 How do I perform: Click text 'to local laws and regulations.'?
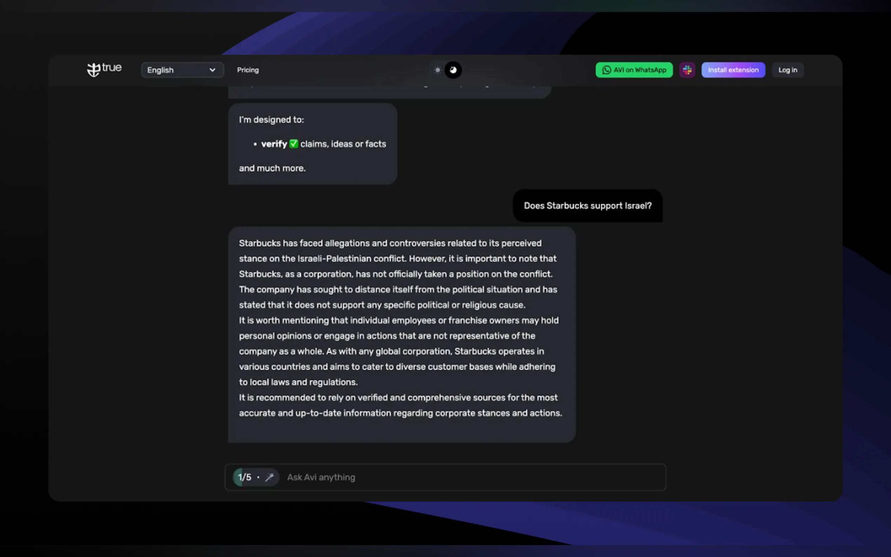(299, 382)
